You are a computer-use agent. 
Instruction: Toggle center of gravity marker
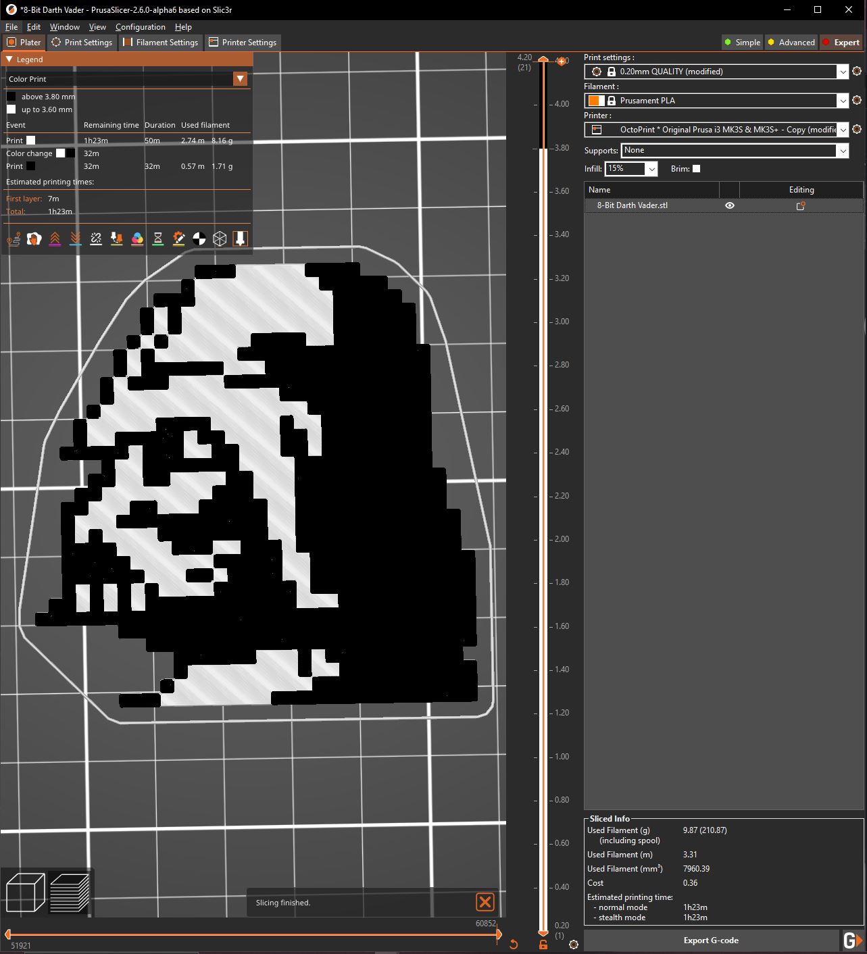(x=198, y=238)
